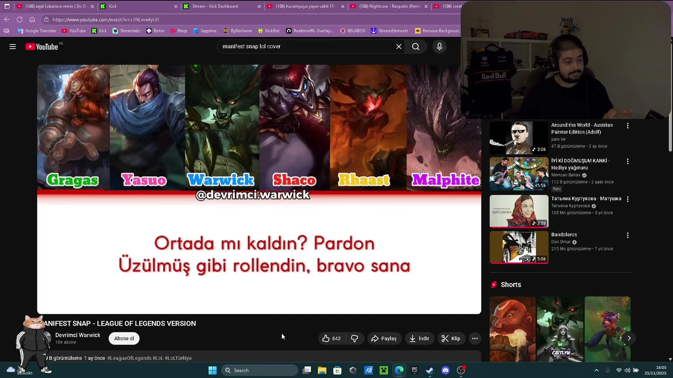Open the video's more actions menu
This screenshot has width=673, height=378.
475,339
